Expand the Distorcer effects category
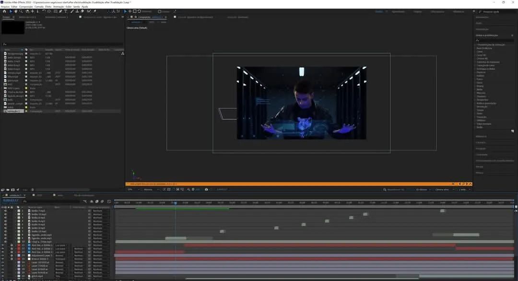 481,72
